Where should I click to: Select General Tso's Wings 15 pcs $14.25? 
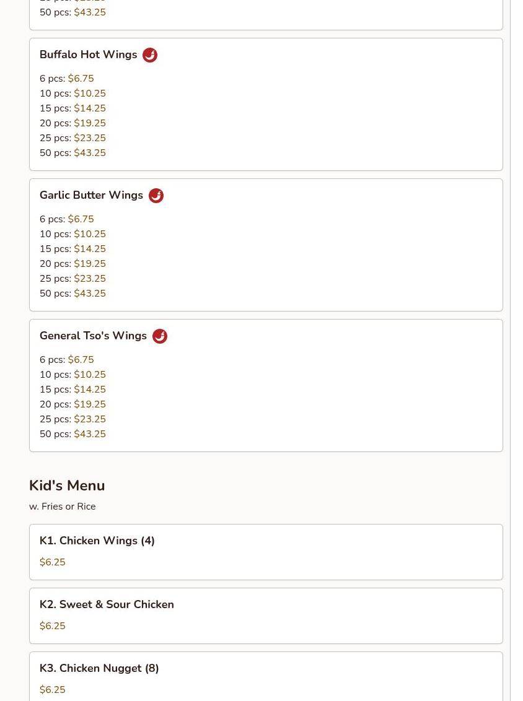pyautogui.click(x=73, y=390)
